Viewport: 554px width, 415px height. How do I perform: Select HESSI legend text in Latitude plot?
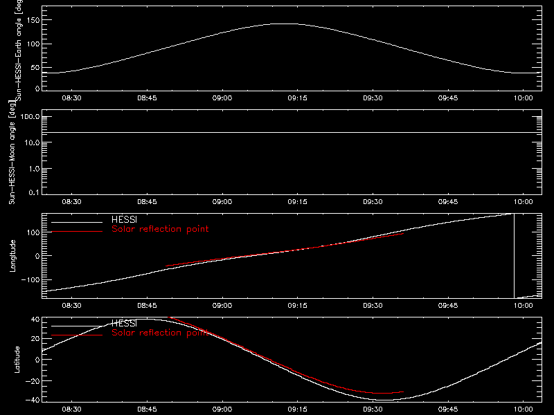point(124,323)
